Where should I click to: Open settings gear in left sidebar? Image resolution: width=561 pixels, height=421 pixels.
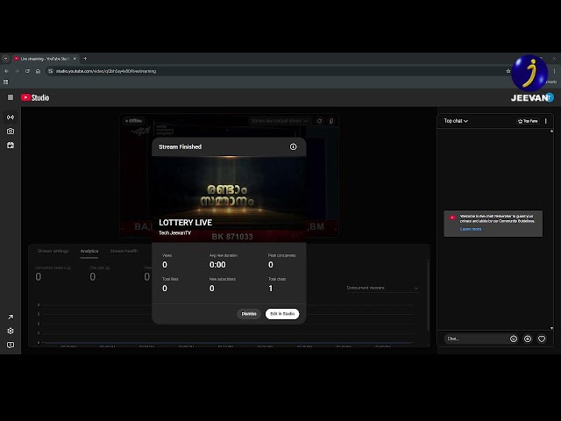click(x=11, y=331)
